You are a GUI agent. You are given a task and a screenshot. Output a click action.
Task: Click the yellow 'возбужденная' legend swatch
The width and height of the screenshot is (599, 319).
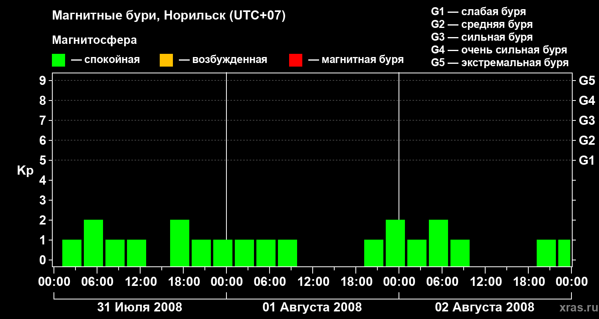(x=166, y=60)
